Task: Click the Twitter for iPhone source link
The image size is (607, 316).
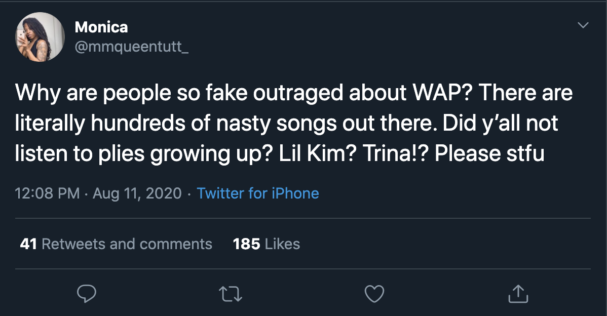Action: 258,193
